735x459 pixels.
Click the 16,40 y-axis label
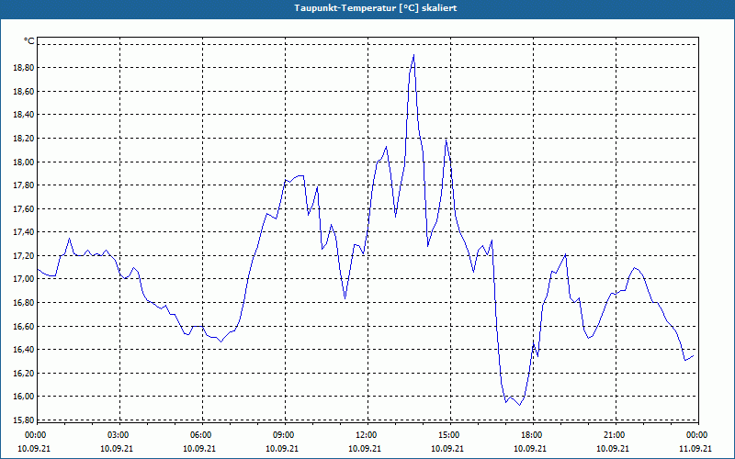24,350
